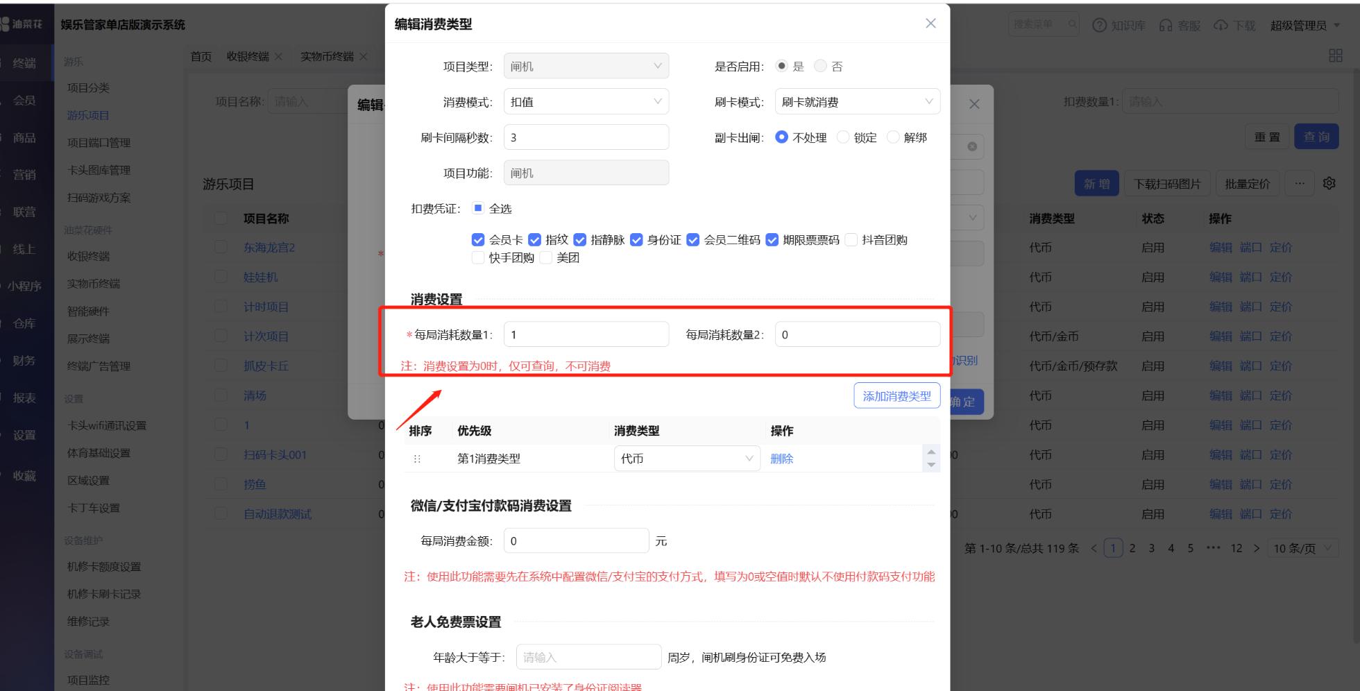Uncheck the 身份证 checkbox

coord(636,240)
